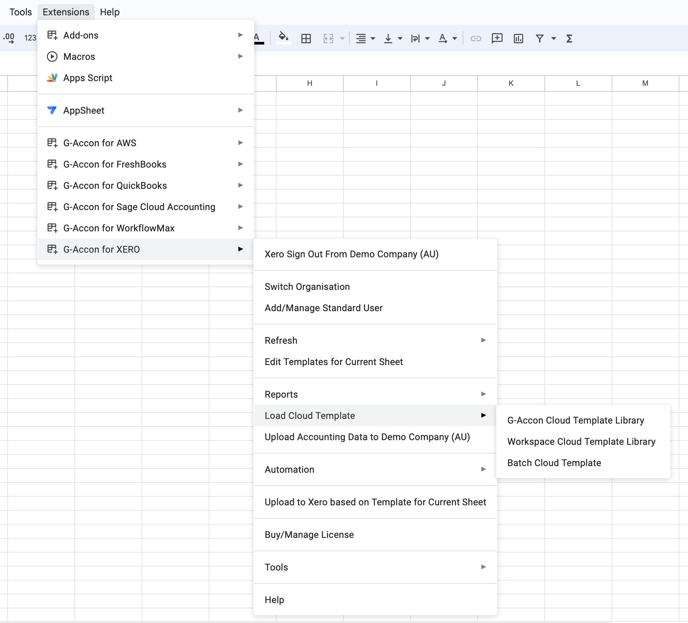This screenshot has height=623, width=688.
Task: Click the insert chart icon
Action: 518,39
